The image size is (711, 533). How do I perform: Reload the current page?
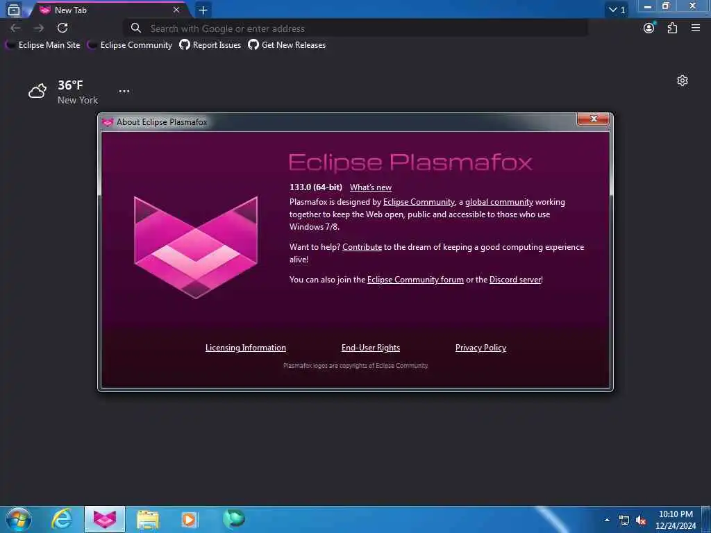pos(62,28)
